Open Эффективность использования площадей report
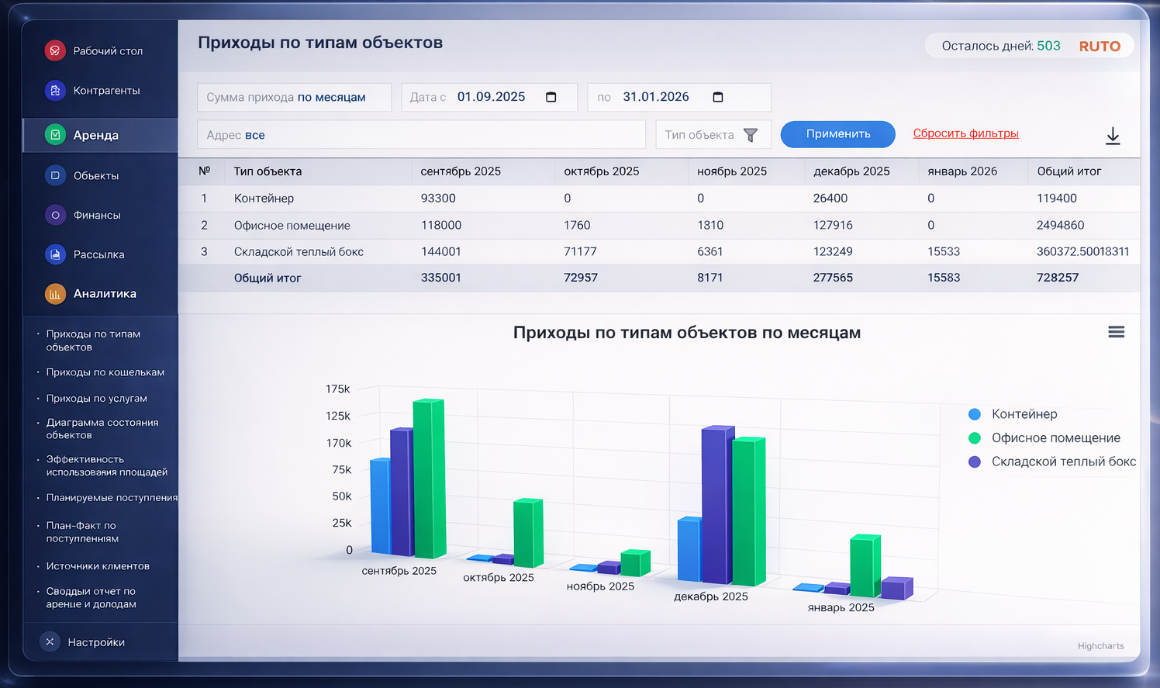1160x688 pixels. [107, 465]
